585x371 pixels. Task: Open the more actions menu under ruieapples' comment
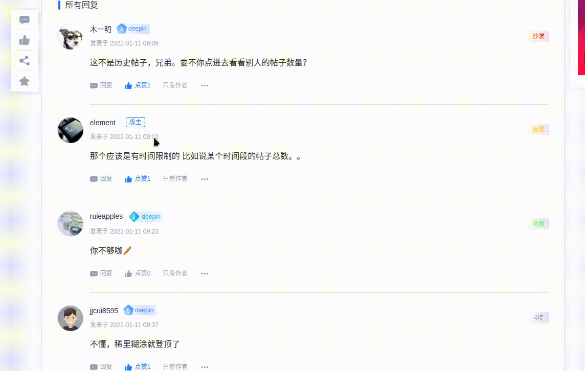point(205,273)
